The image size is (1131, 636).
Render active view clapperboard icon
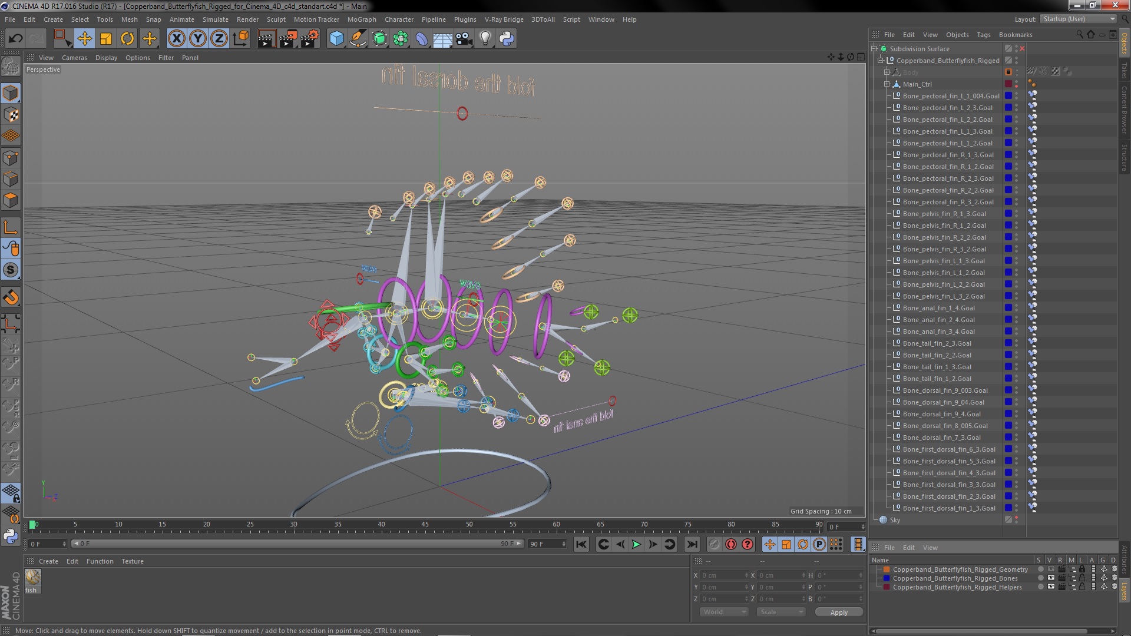click(266, 39)
